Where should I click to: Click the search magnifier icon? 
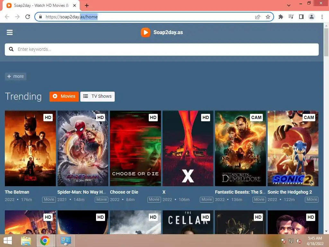tap(11, 49)
